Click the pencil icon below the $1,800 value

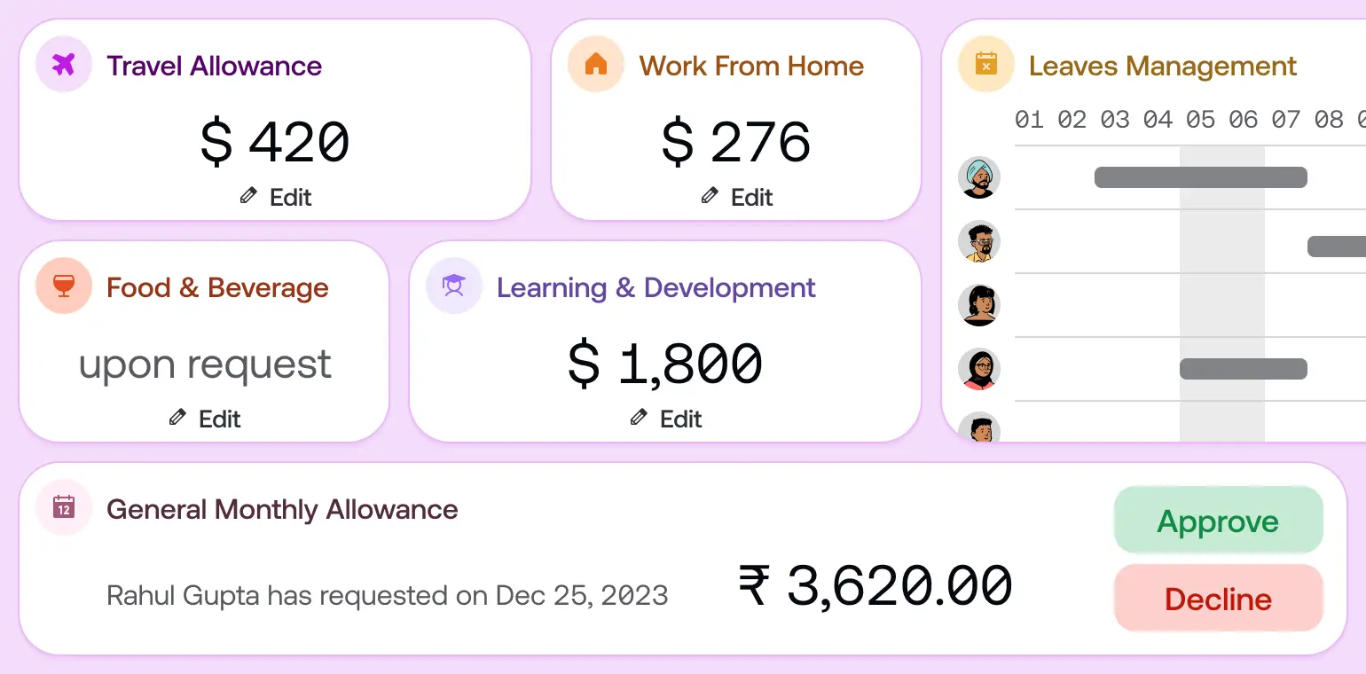pos(637,417)
